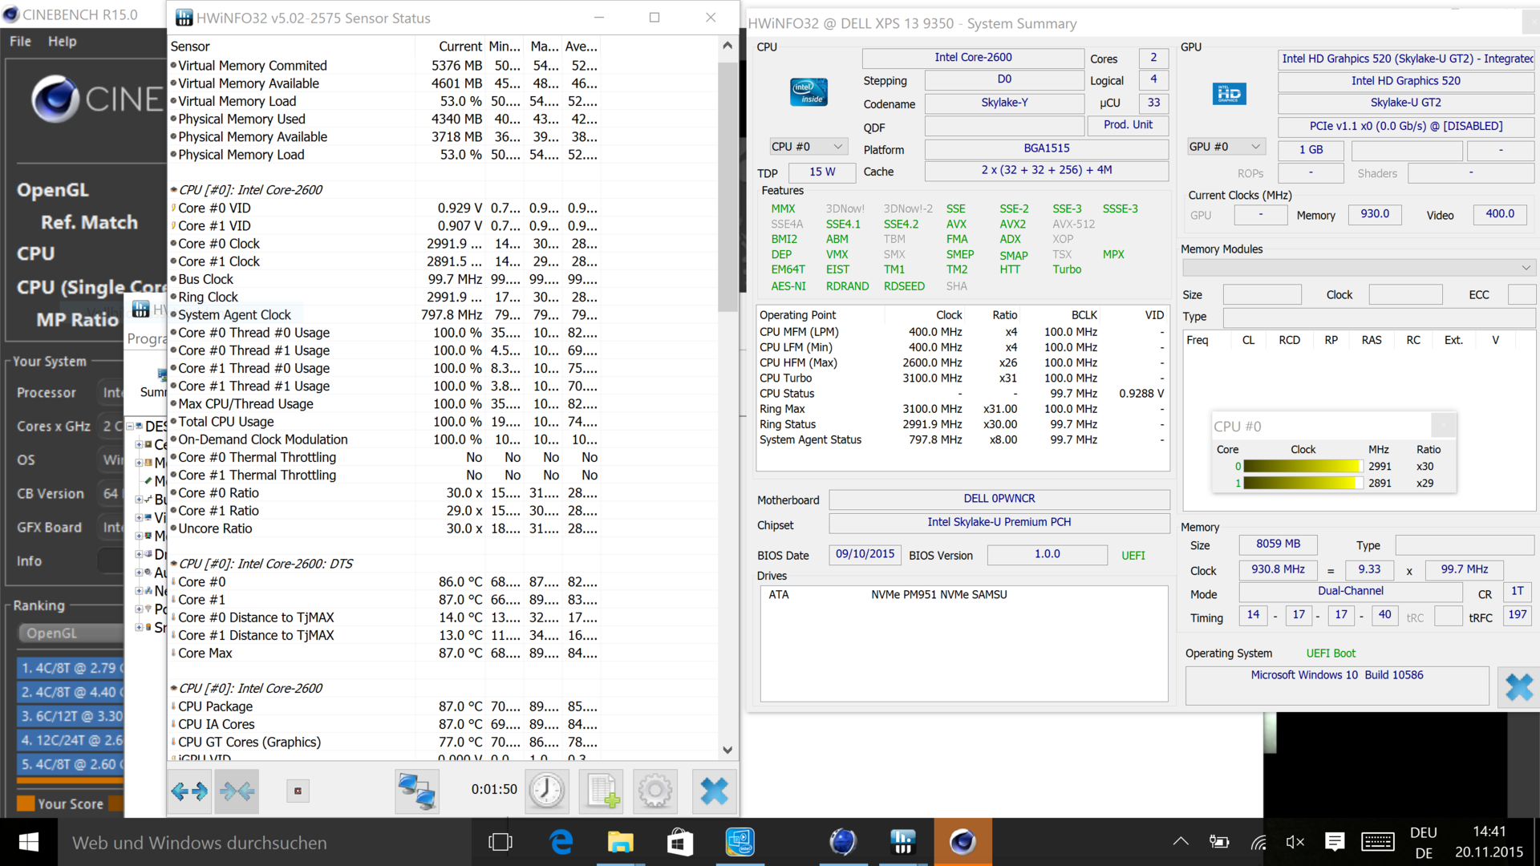1540x866 pixels.
Task: Click the networked computers remote icon
Action: [x=417, y=791]
